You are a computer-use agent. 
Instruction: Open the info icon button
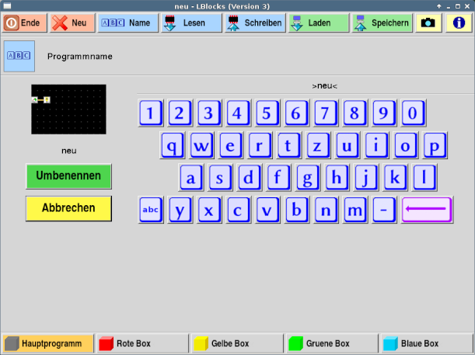point(459,23)
